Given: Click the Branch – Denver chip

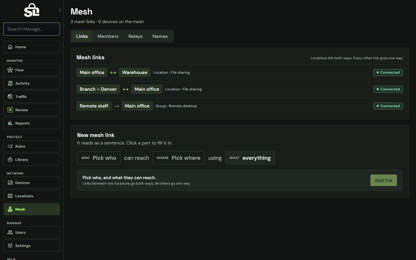Looking at the screenshot, I should 98,89.
